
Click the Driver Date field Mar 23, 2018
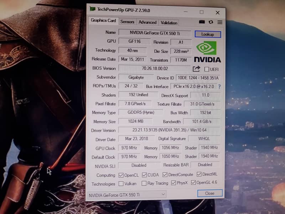pos(136,139)
